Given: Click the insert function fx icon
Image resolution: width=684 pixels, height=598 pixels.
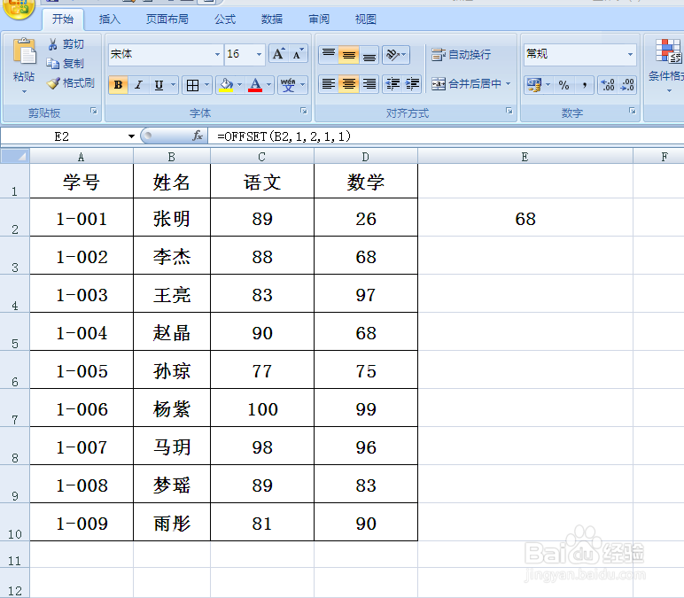Looking at the screenshot, I should click(198, 136).
